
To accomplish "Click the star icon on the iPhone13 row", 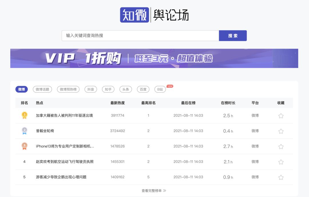I will tap(281, 146).
